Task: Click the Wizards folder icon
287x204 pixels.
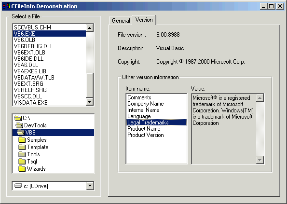Action: pos(22,169)
